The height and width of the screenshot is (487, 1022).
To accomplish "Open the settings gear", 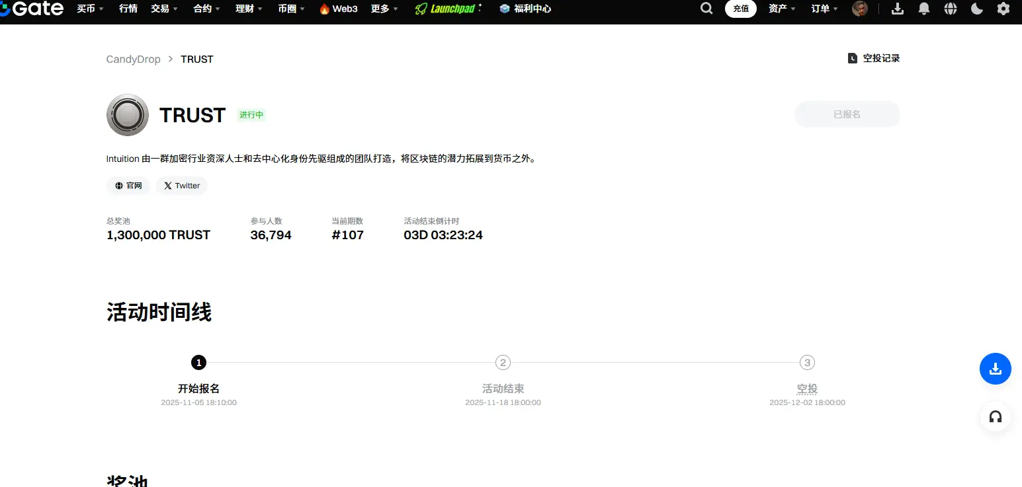I will (1003, 9).
